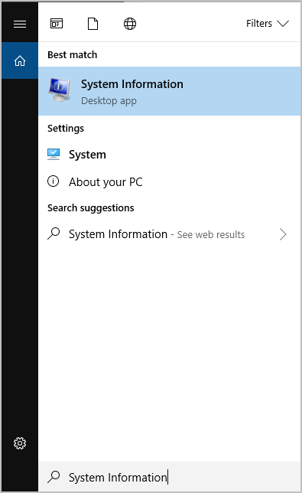Click the Best match heading
Screen dimensions: 302x493
coord(72,54)
